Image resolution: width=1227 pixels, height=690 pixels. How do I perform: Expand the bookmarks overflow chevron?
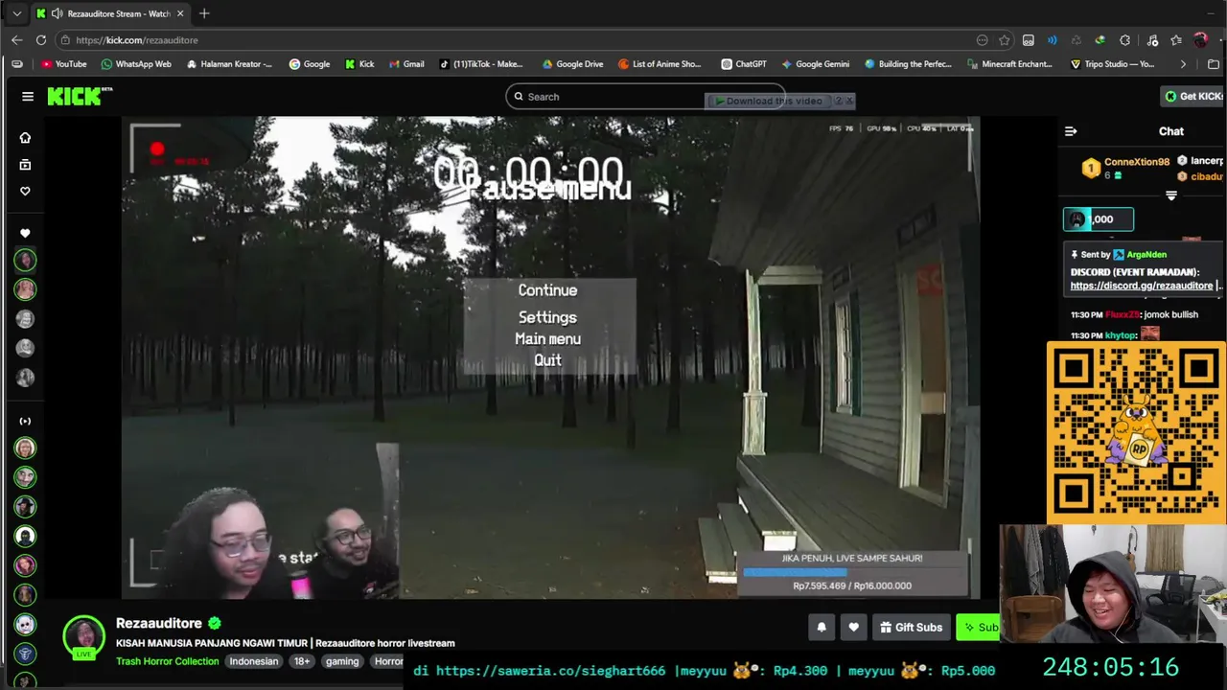[1183, 64]
